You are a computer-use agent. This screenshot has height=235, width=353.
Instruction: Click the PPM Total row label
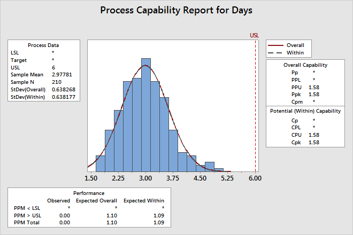point(27,222)
